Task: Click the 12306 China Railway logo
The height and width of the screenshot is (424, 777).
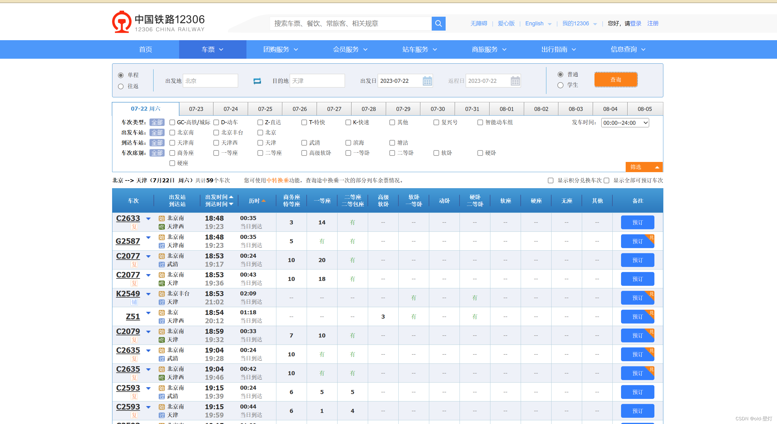Action: [158, 22]
